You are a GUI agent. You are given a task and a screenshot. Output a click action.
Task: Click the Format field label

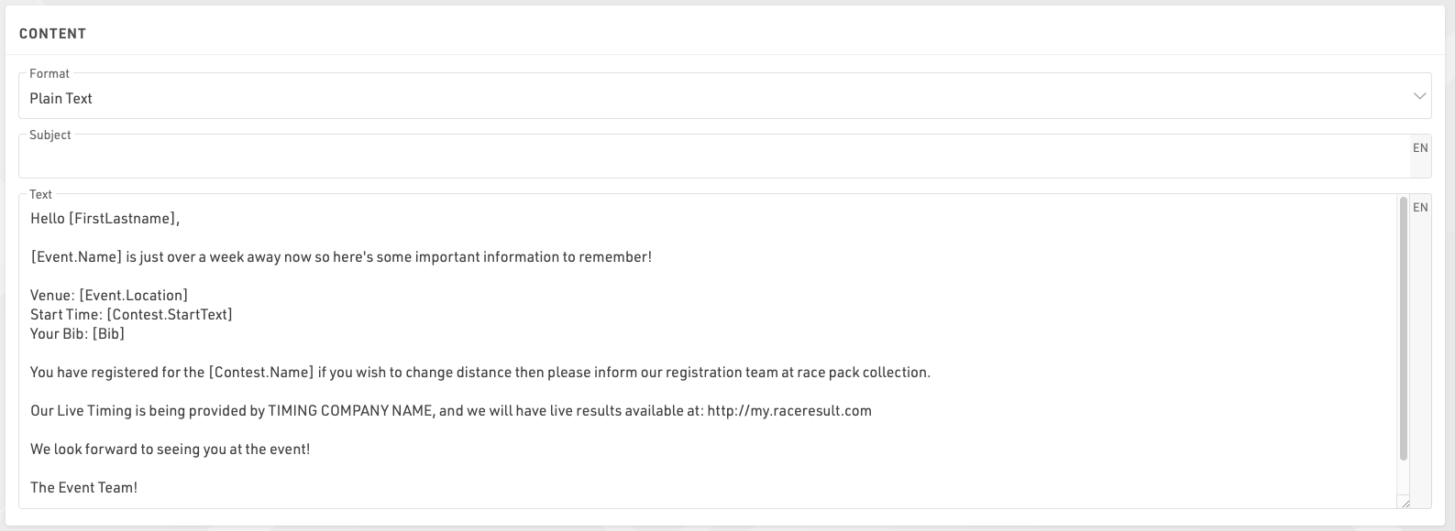click(50, 73)
